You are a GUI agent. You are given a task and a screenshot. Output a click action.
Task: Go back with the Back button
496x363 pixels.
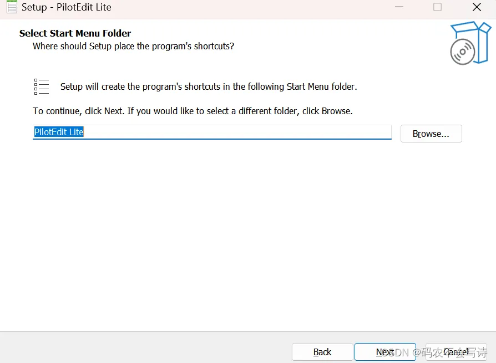322,351
